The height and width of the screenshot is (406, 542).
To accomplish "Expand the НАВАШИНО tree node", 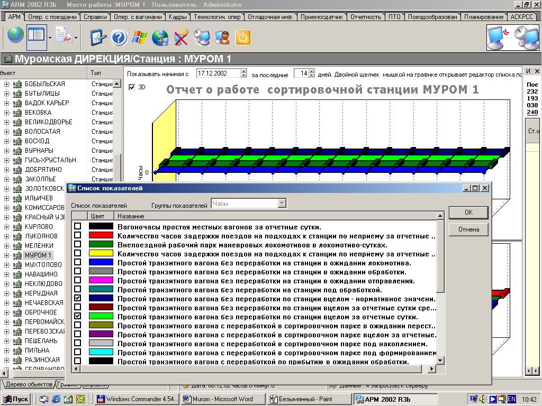I will pos(6,274).
